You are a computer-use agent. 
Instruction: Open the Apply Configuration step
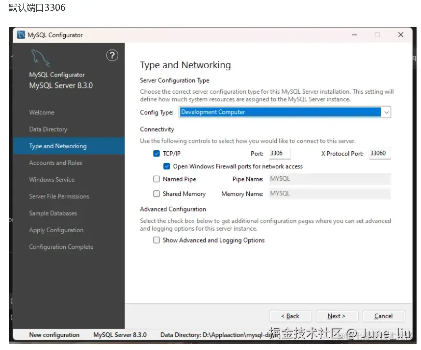tap(56, 230)
